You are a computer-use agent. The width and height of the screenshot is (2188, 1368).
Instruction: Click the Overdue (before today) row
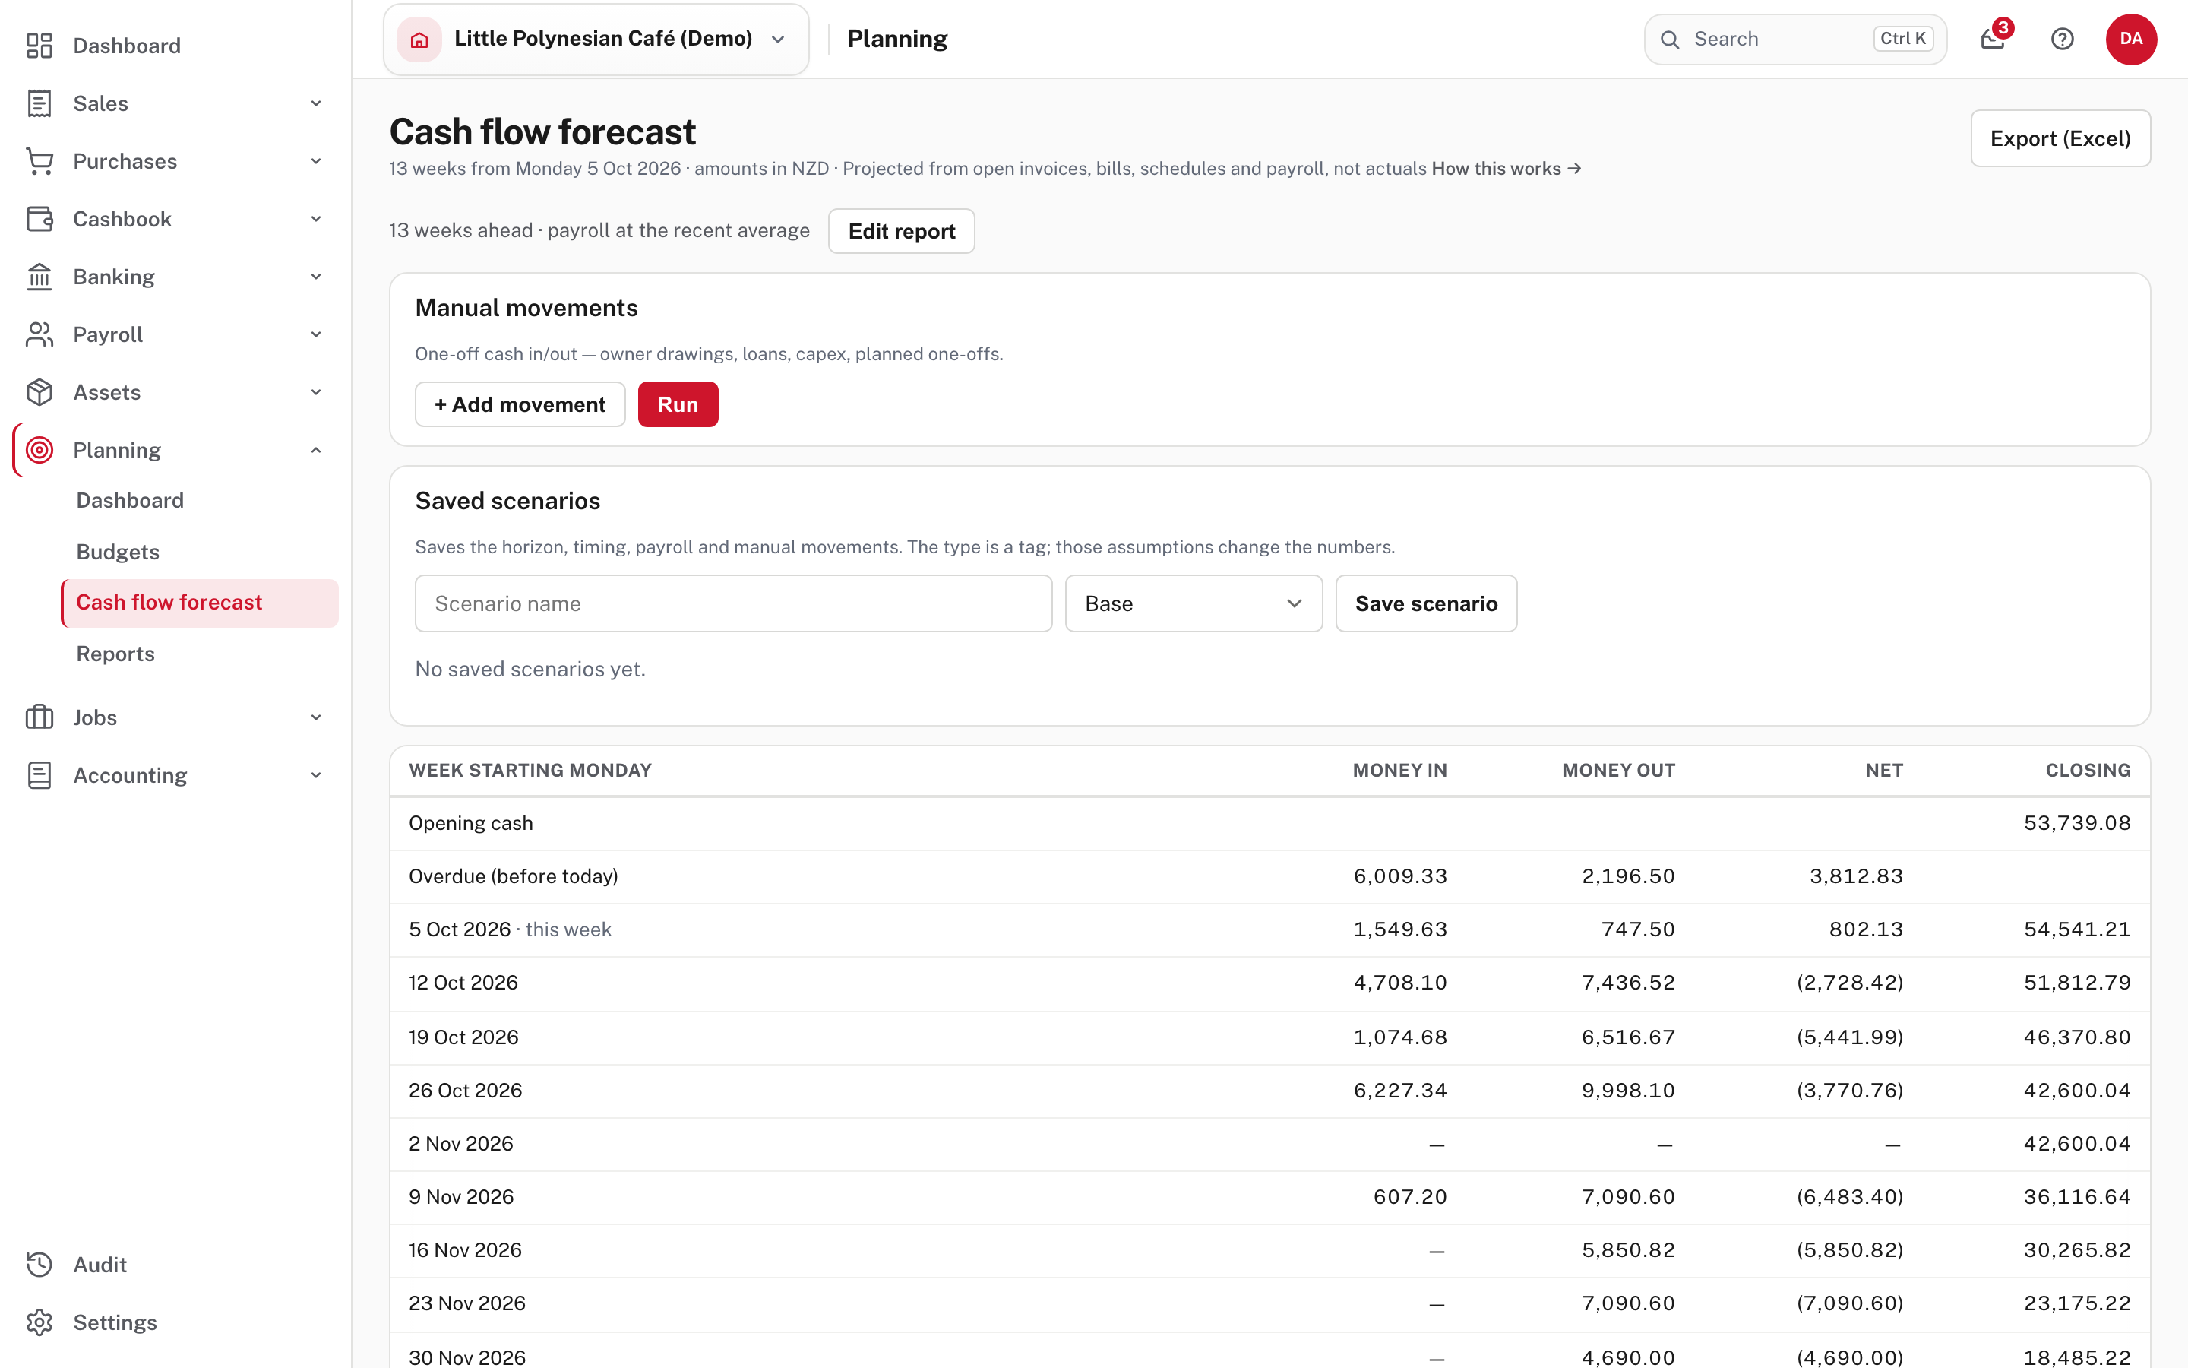pyautogui.click(x=1269, y=877)
